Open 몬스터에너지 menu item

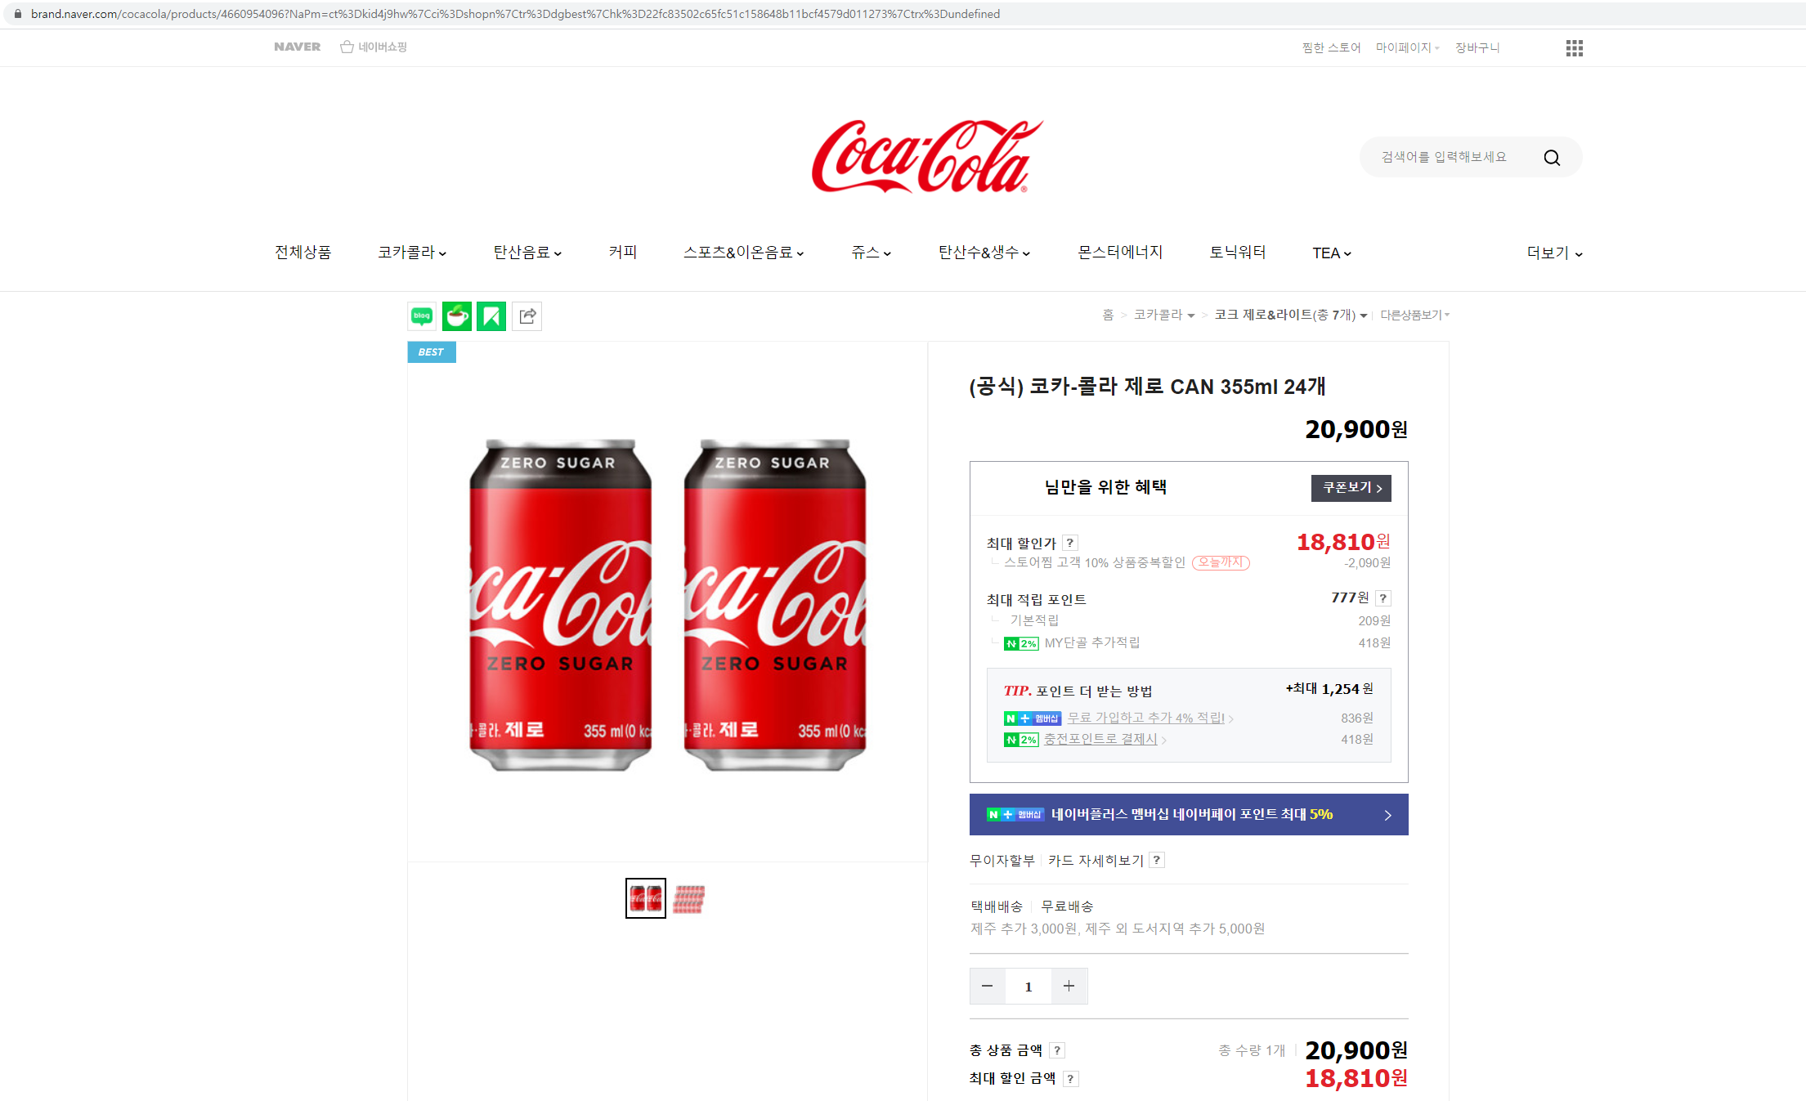click(x=1119, y=253)
